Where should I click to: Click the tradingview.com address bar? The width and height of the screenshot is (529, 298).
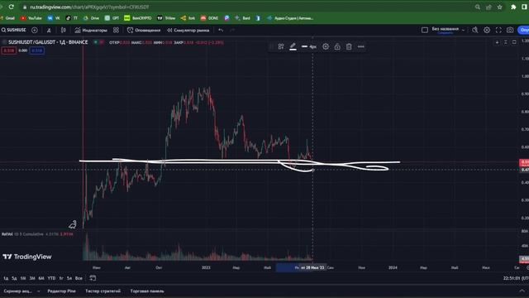(x=89, y=7)
